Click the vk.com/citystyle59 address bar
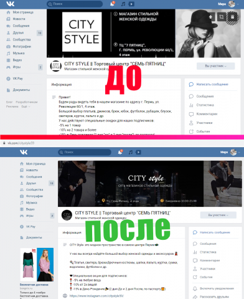Image resolution: width=244 pixels, height=299 pixels. pos(21,143)
